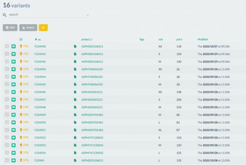Image resolution: width=246 pixels, height=165 pixels.
Task: Tick the checkbox for row F234942
Action: (x=7, y=62)
